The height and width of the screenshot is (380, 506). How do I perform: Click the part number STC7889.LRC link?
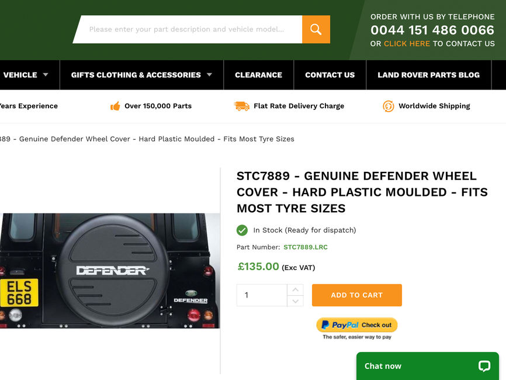tap(306, 247)
